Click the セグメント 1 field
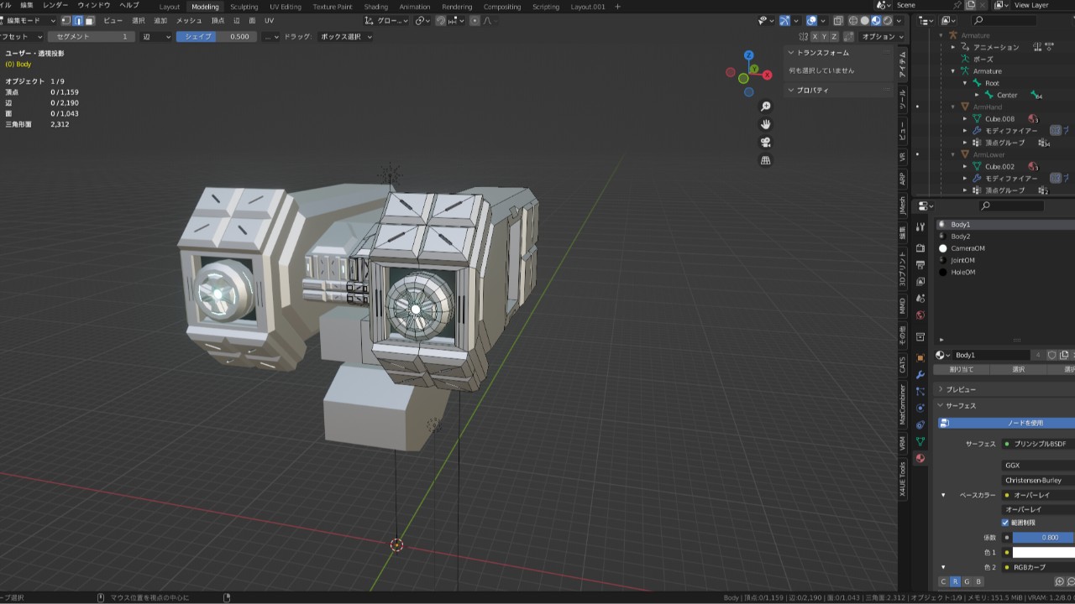This screenshot has width=1075, height=604. [91, 37]
